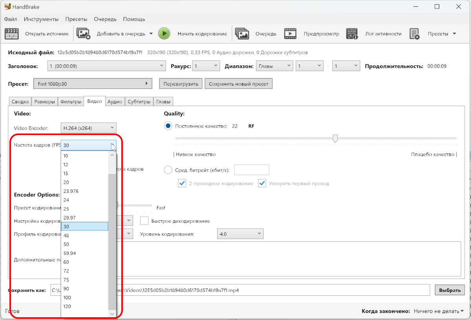Open the Пресеты menu in menu bar
The image size is (471, 320).
(x=76, y=19)
